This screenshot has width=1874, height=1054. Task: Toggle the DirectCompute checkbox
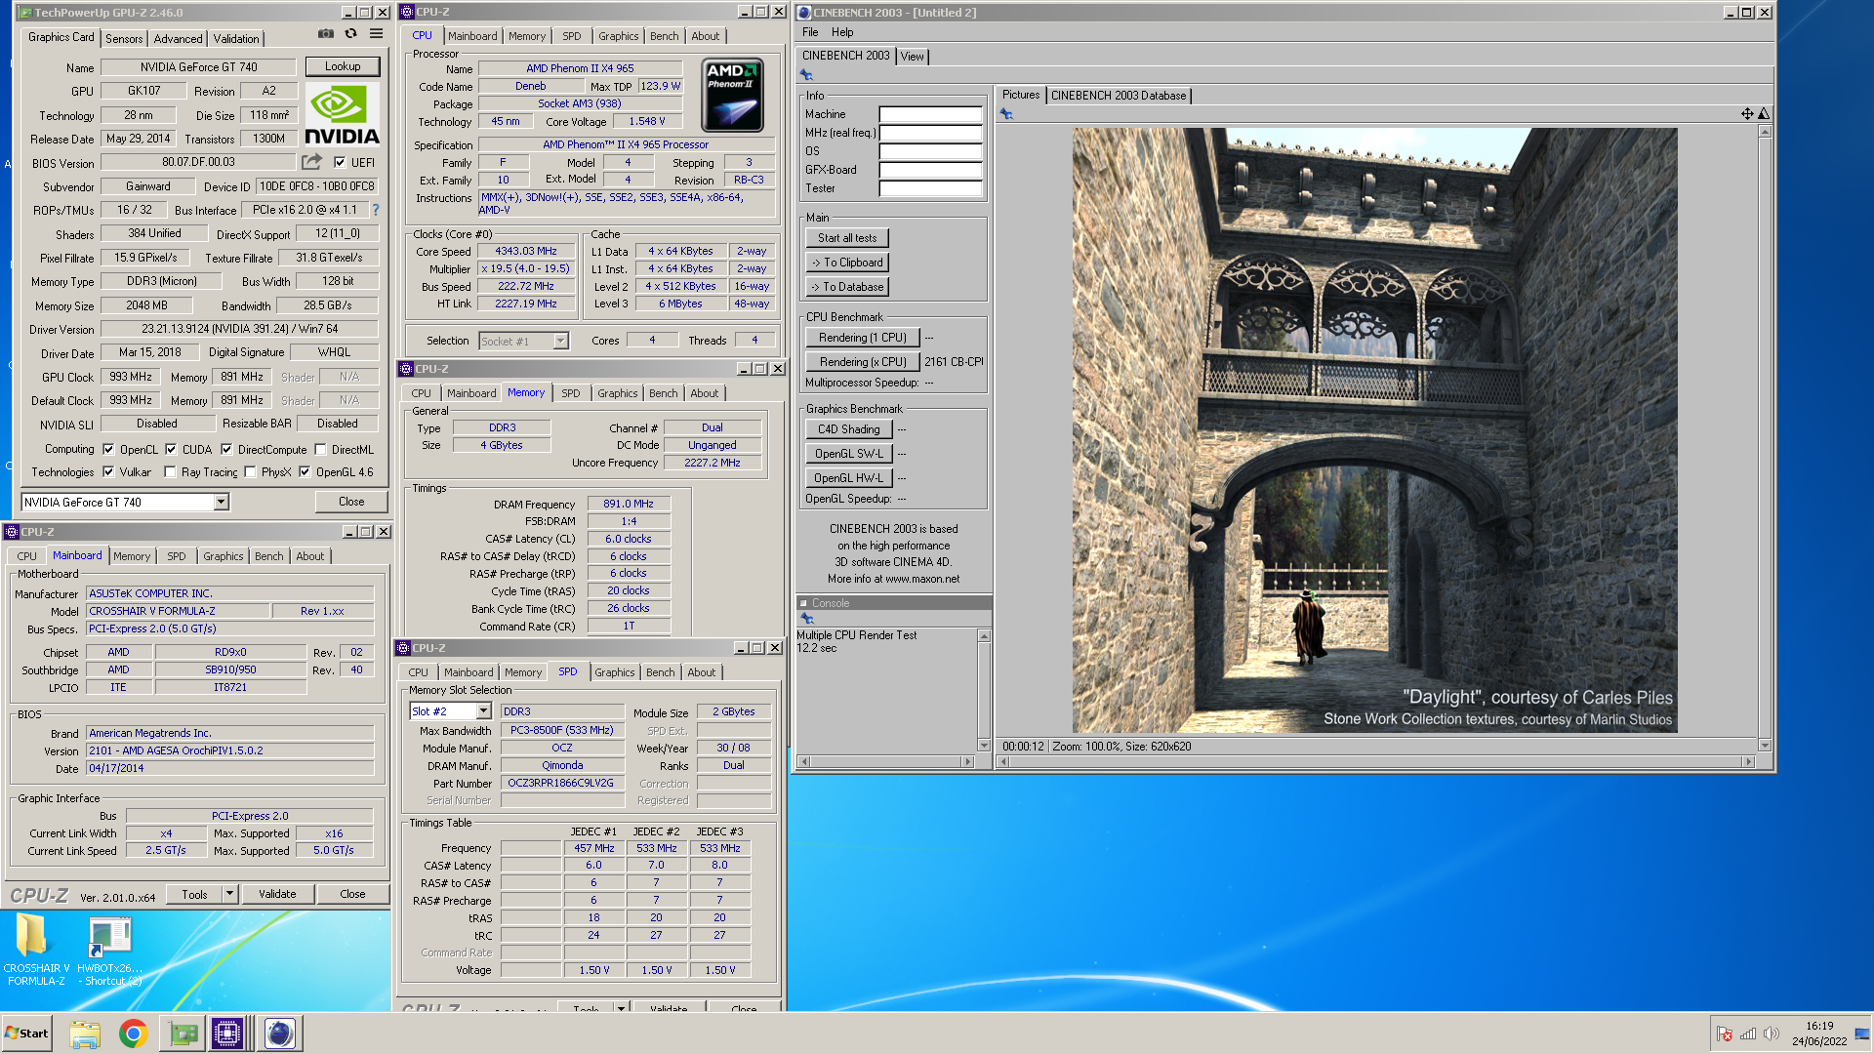(x=226, y=450)
